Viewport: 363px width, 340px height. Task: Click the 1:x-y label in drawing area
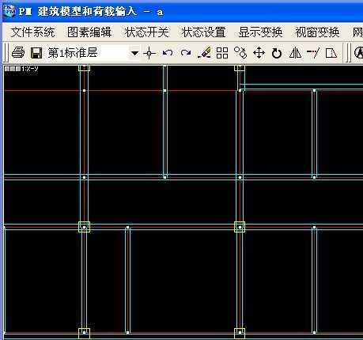point(21,69)
